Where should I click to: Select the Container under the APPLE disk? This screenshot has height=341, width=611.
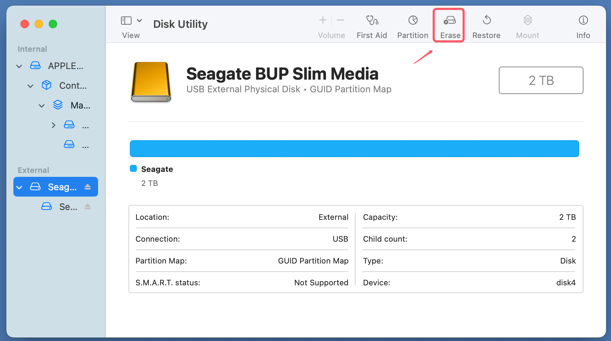point(72,85)
